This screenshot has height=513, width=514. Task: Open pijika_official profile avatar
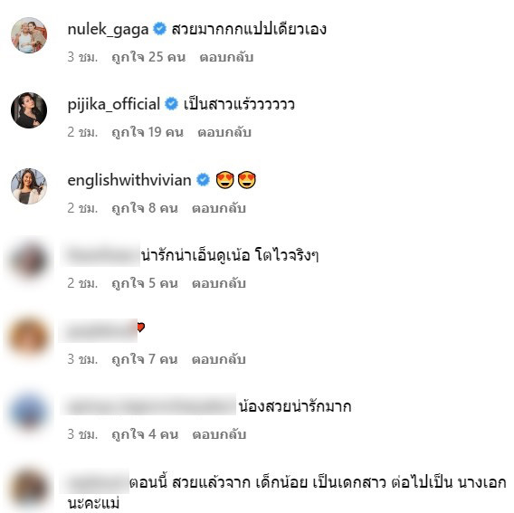[29, 110]
